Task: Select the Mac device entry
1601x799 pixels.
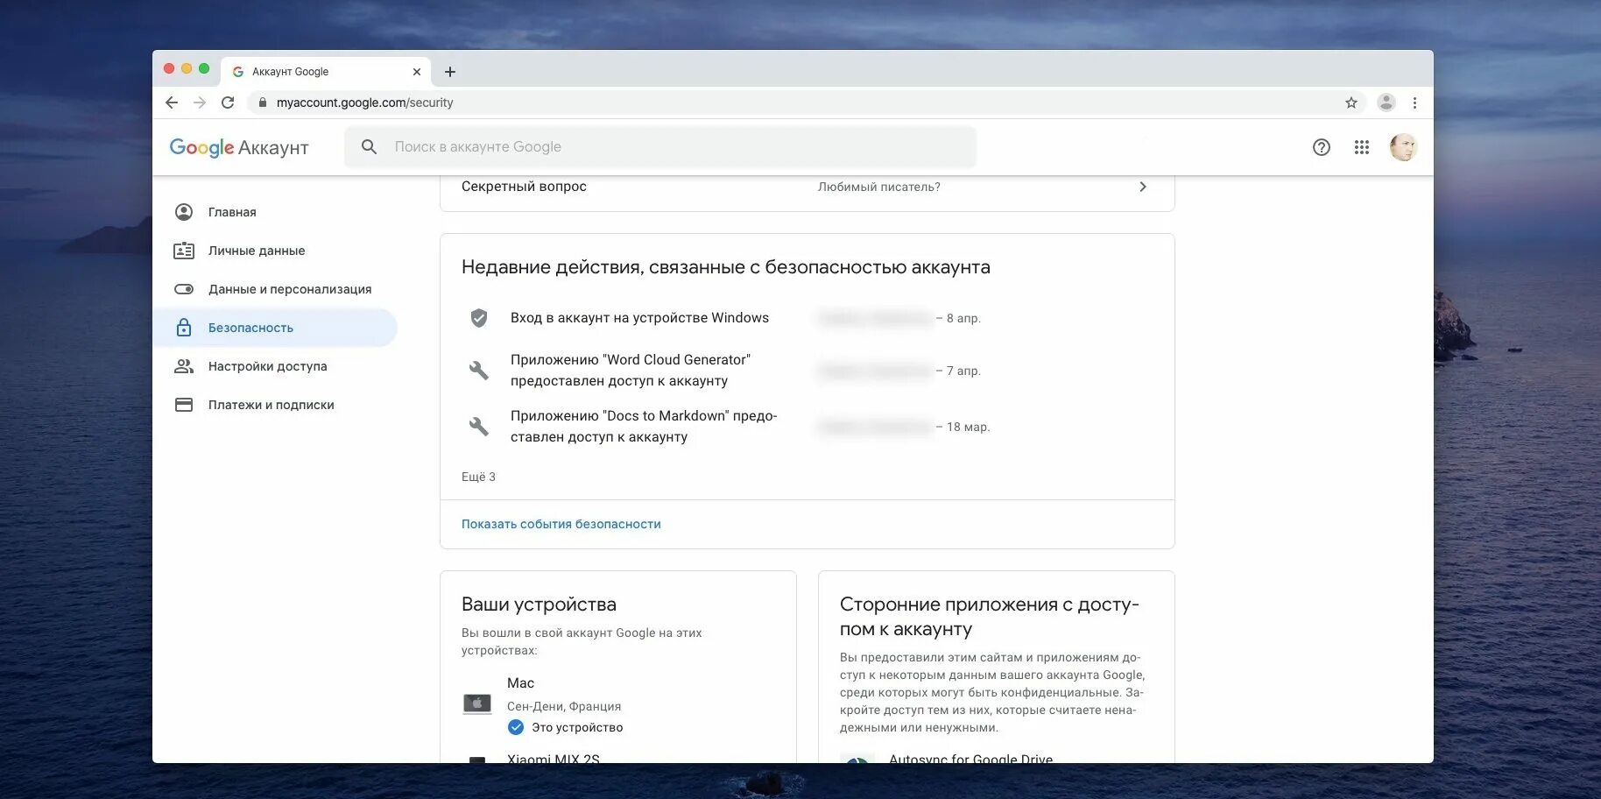Action: [x=617, y=704]
